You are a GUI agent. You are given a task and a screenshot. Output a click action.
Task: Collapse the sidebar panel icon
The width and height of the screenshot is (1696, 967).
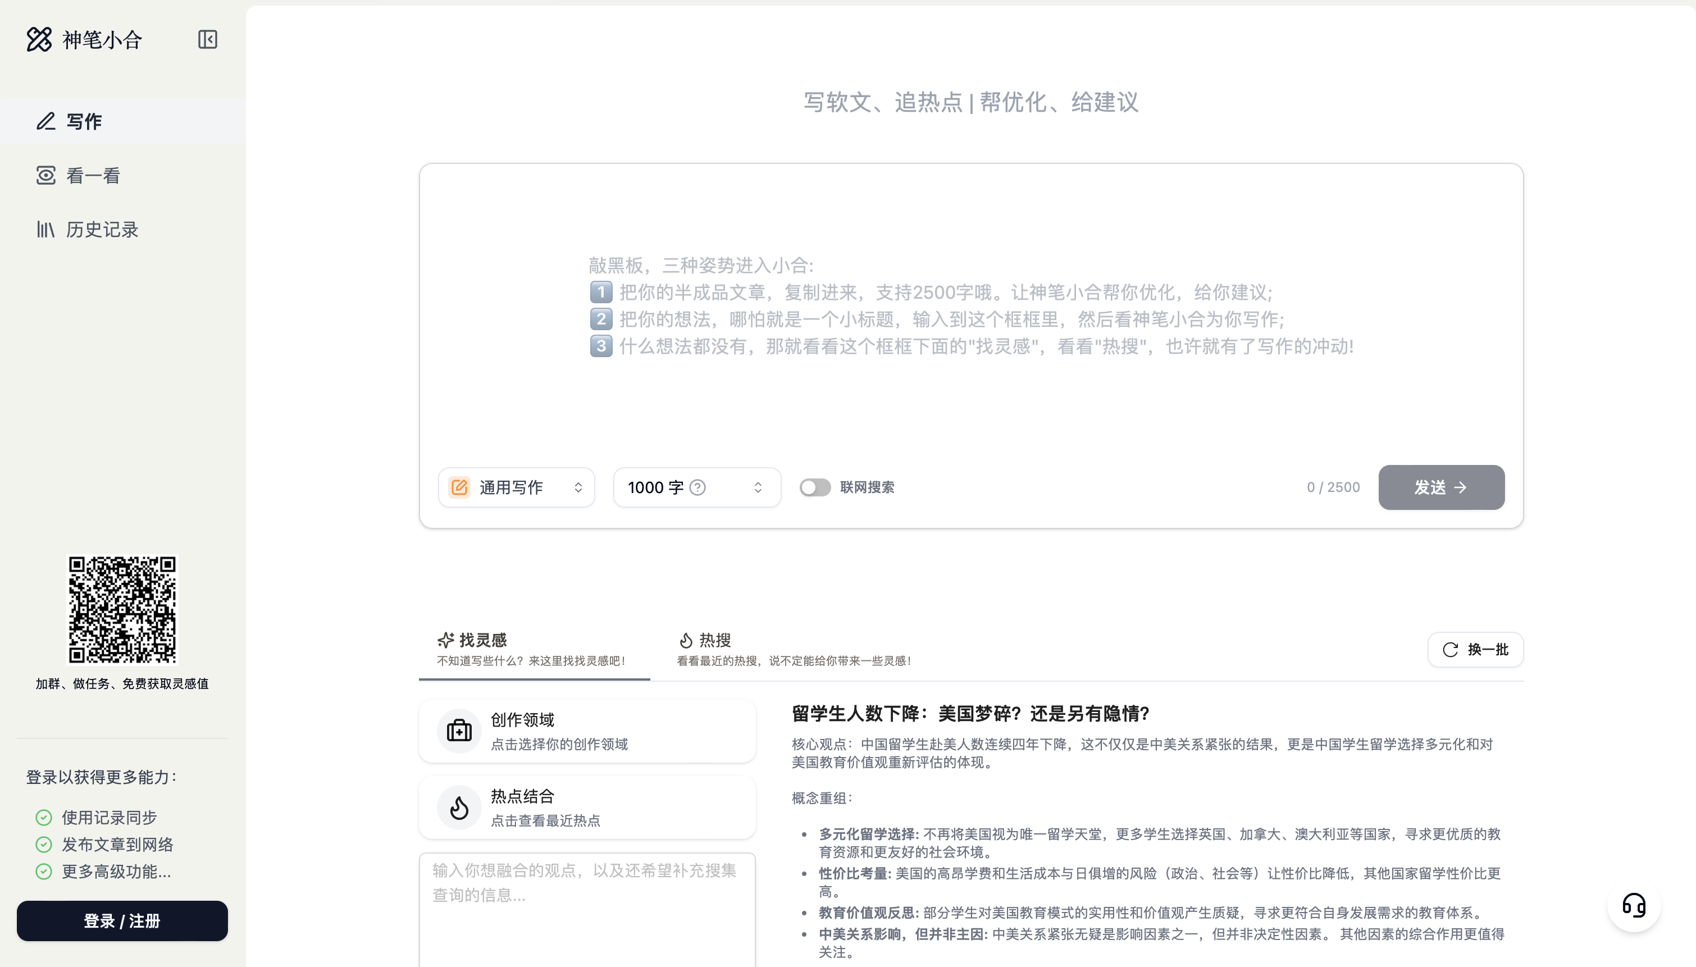pyautogui.click(x=208, y=39)
